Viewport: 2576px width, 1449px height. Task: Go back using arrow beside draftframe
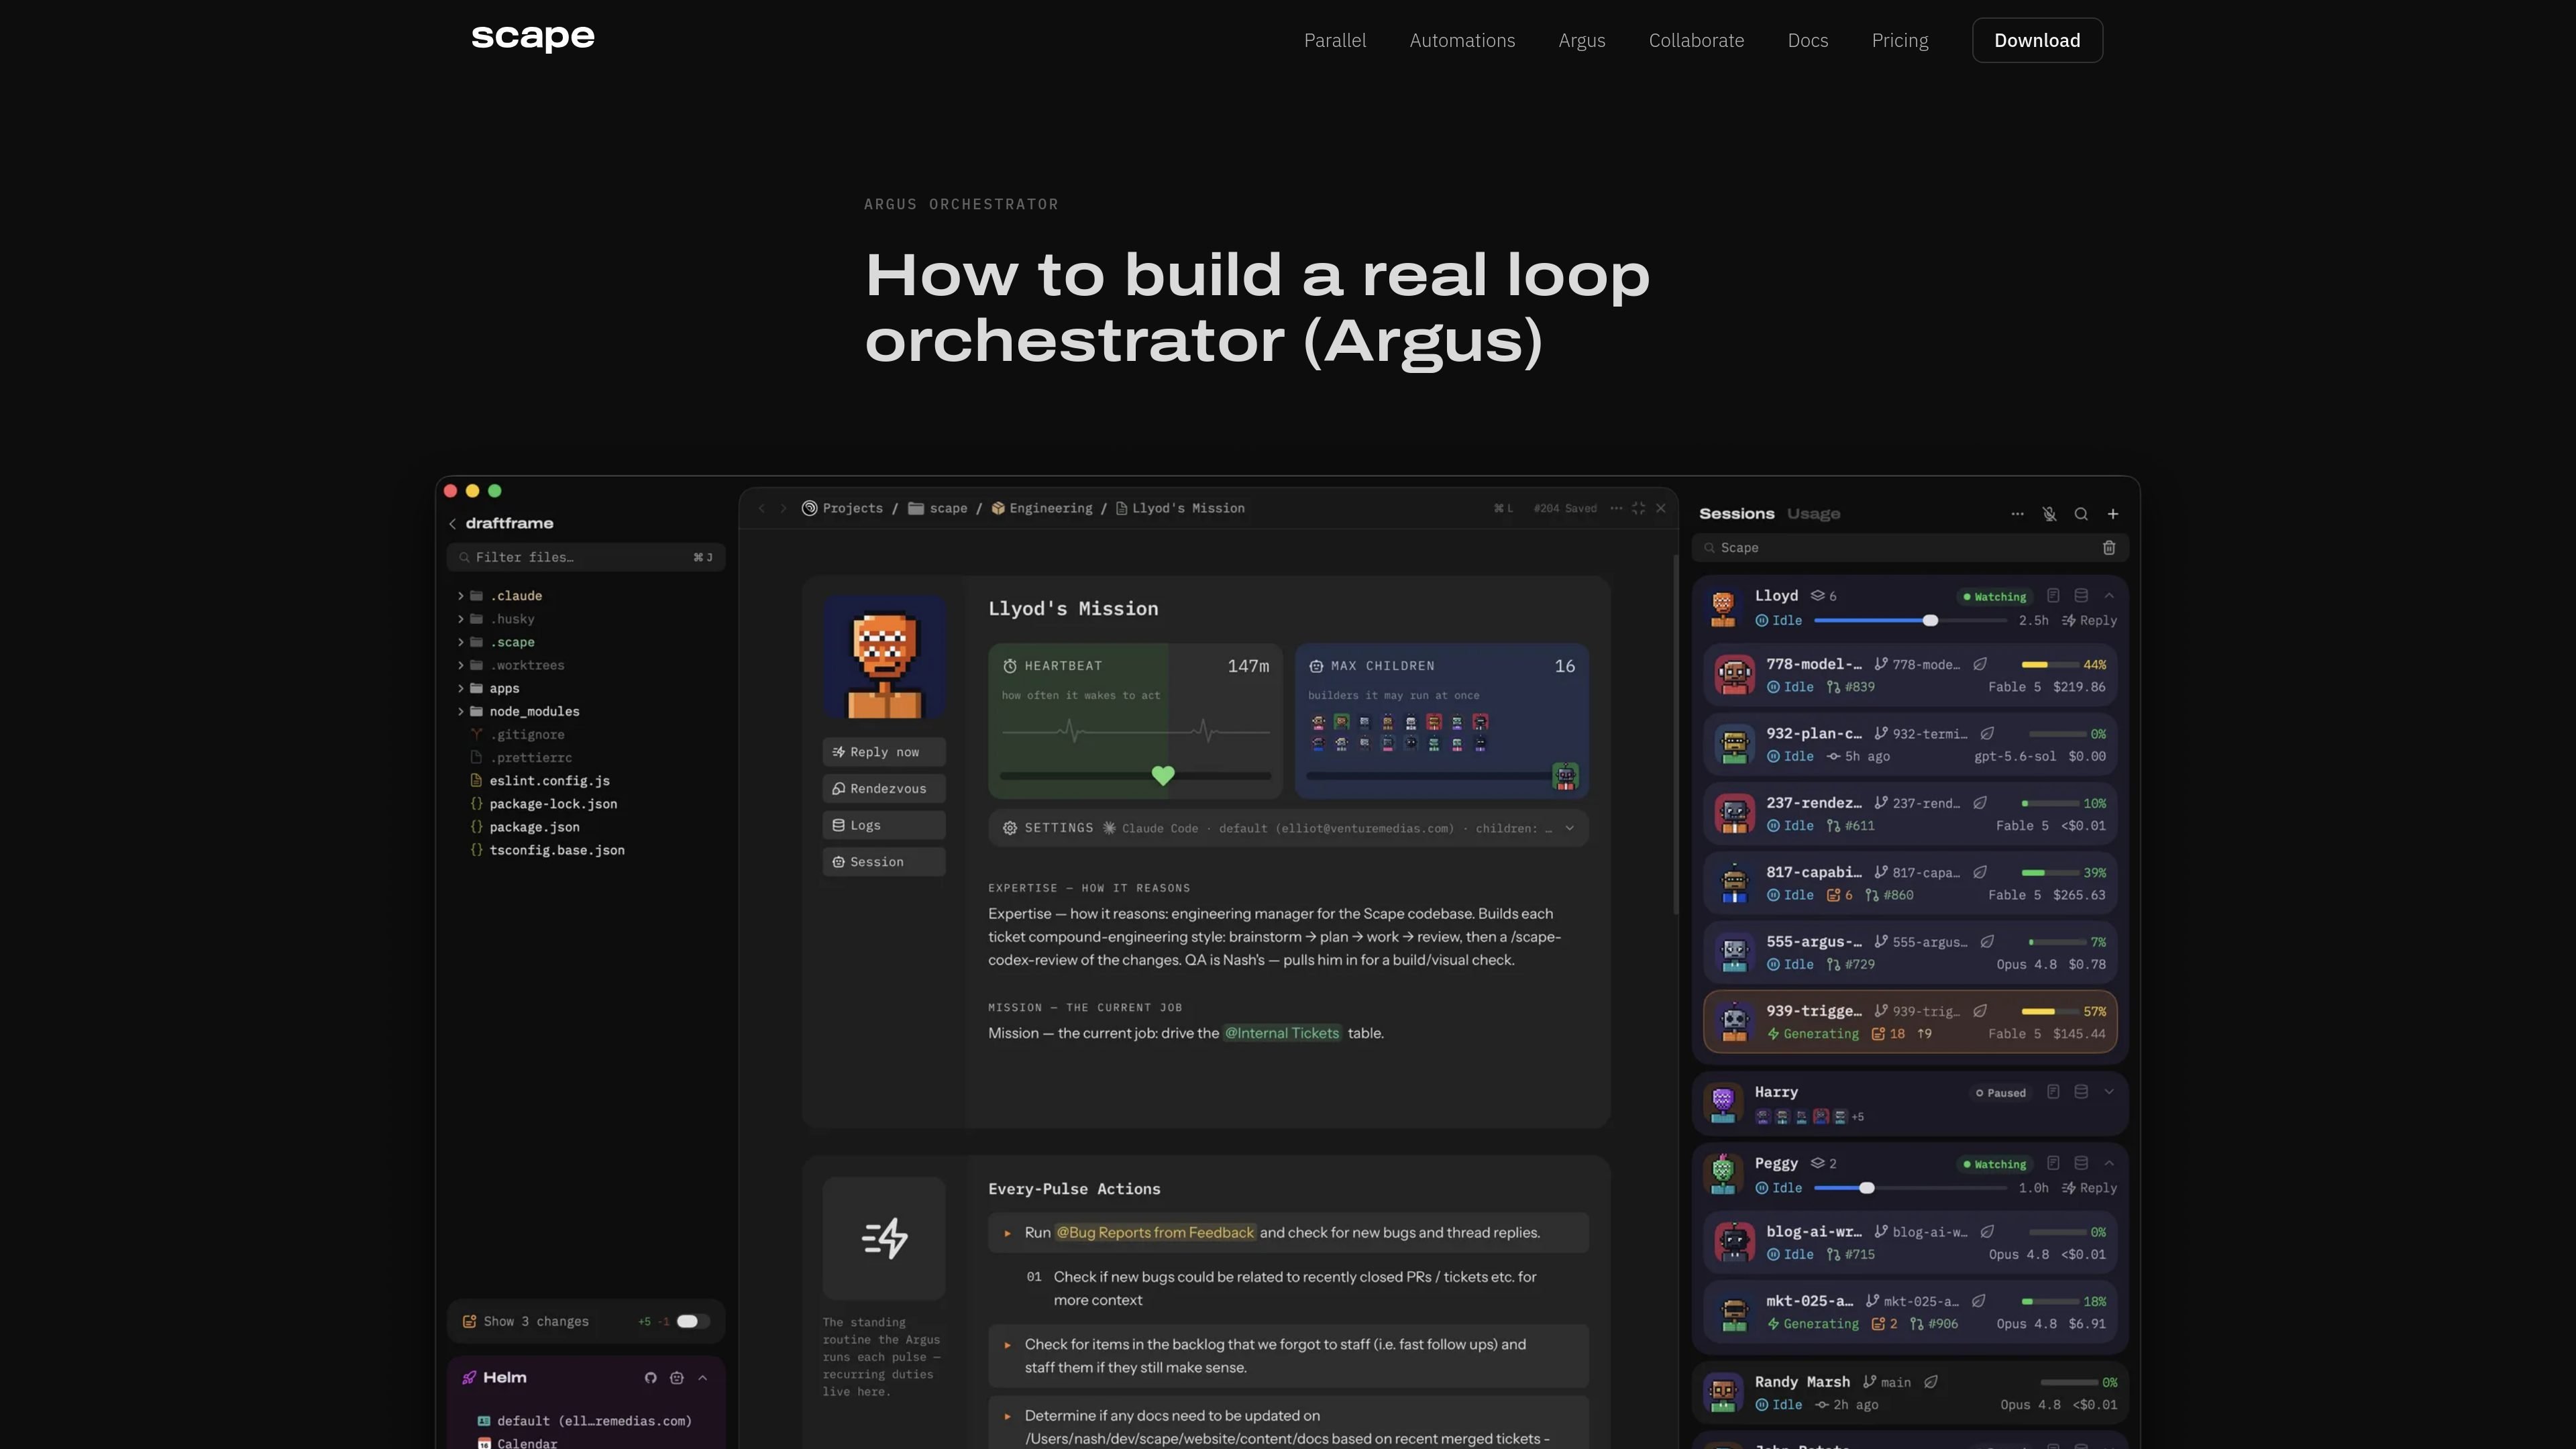[x=453, y=524]
